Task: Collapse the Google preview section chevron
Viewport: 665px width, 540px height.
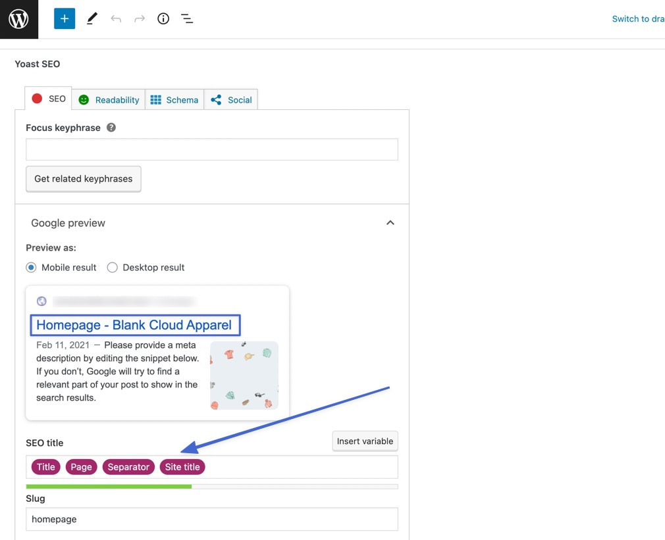Action: (390, 223)
